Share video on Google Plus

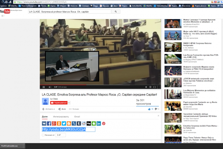[54, 123]
